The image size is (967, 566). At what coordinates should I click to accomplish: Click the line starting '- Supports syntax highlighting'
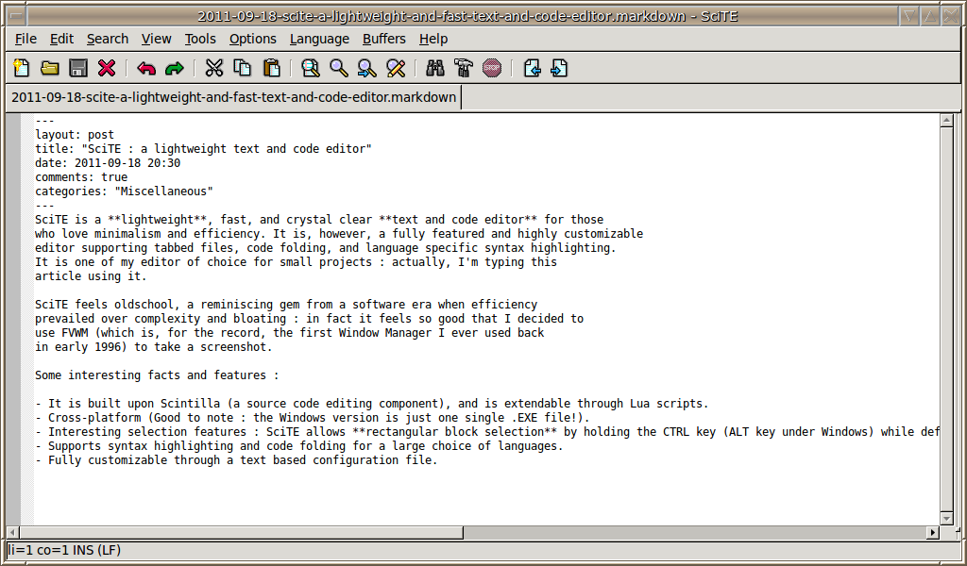coord(299,446)
